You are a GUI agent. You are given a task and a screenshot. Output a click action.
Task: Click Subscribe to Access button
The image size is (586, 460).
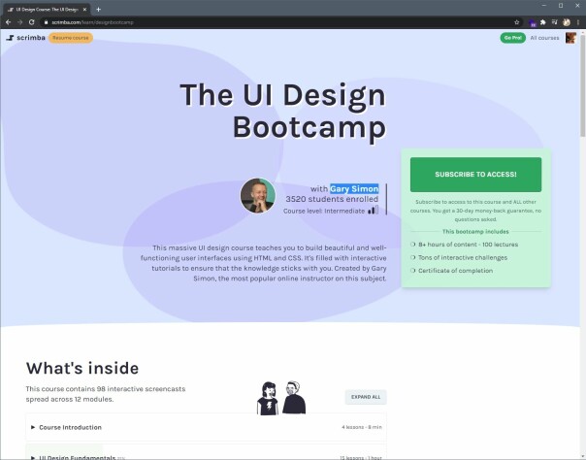(475, 175)
